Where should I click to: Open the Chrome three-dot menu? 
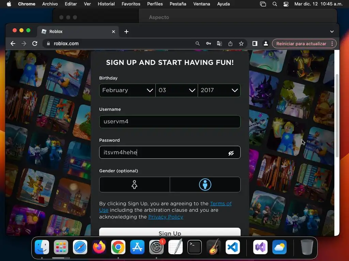click(332, 43)
